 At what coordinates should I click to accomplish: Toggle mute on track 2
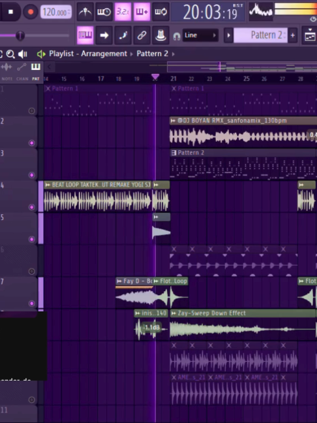31,143
